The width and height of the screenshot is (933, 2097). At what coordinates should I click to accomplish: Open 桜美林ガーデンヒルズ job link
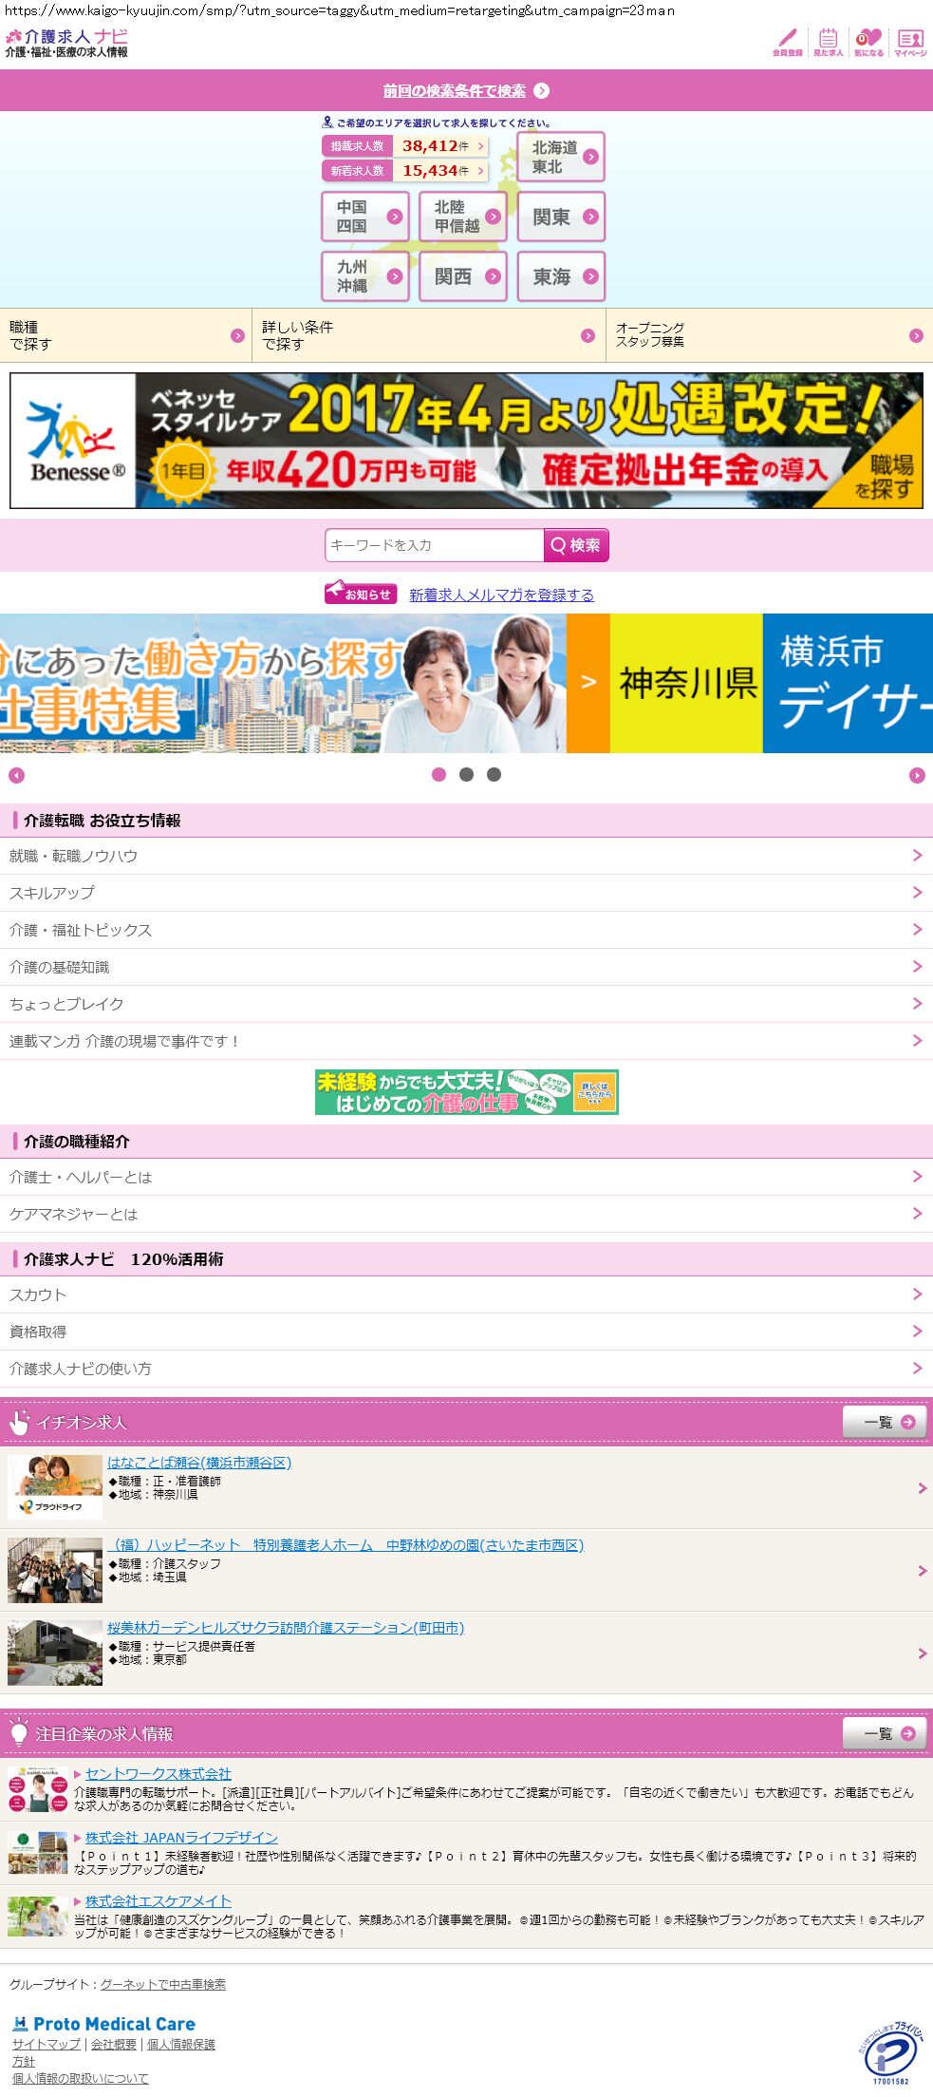[286, 1628]
